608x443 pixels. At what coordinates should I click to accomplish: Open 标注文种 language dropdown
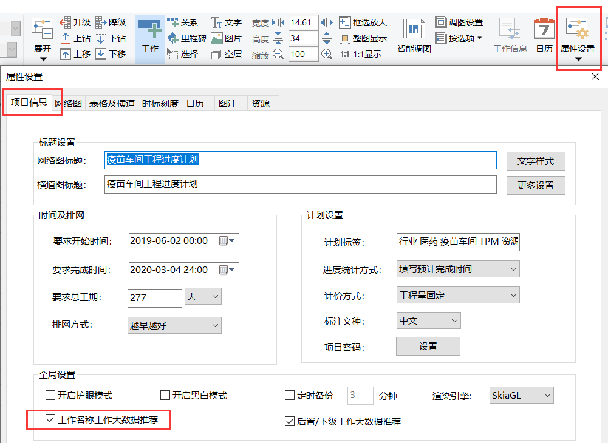428,321
